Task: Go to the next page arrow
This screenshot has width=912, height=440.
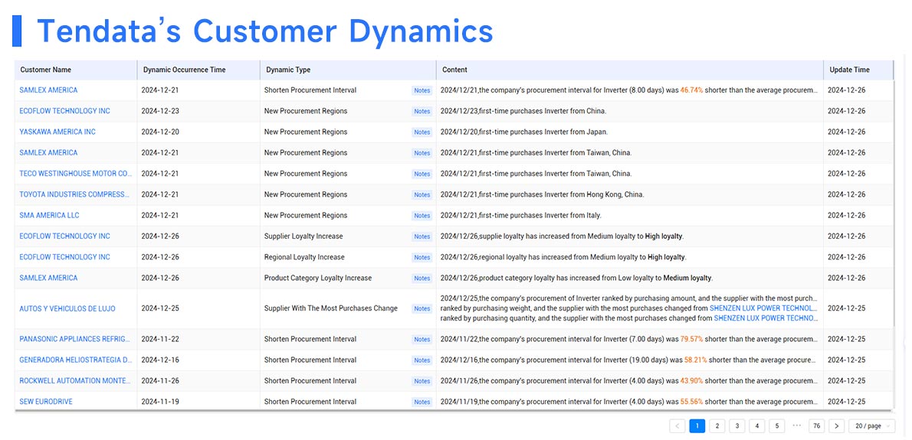Action: pos(836,426)
